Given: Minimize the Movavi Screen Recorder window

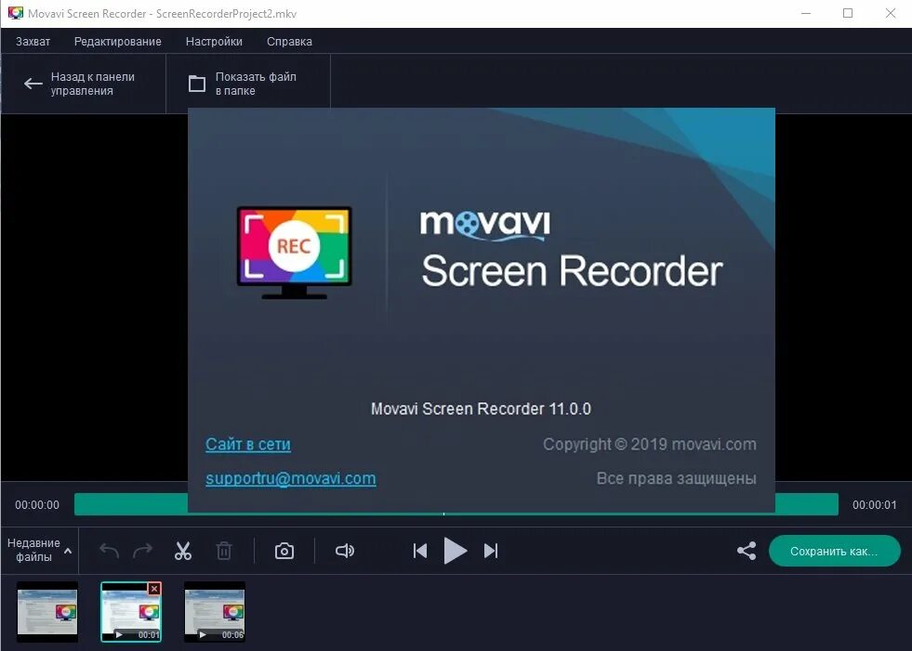Looking at the screenshot, I should [x=806, y=13].
